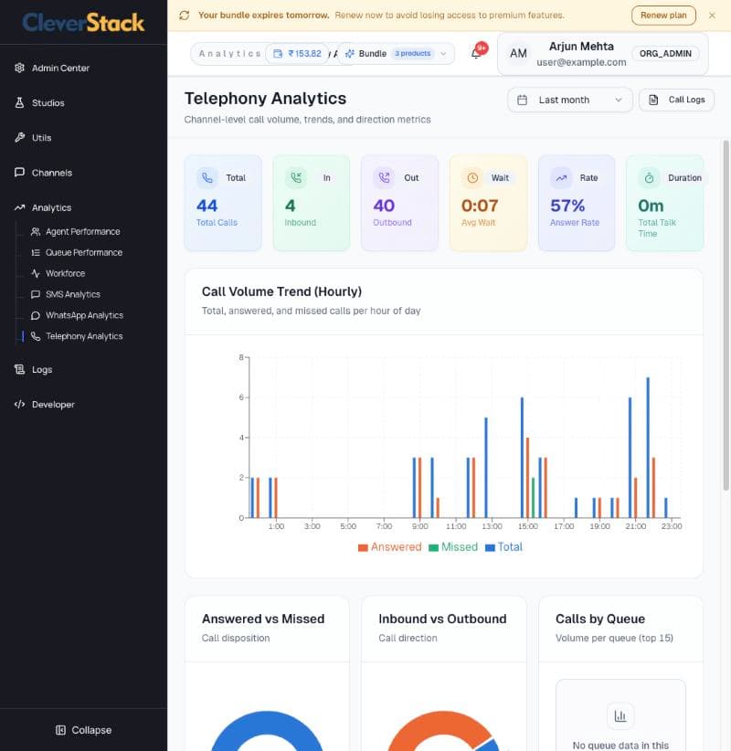Collapse the sidebar

click(x=83, y=730)
